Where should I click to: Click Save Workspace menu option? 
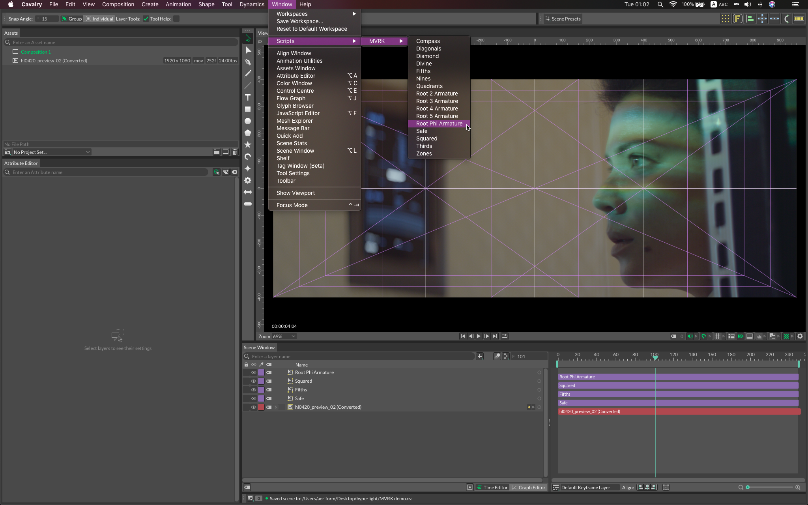(299, 21)
